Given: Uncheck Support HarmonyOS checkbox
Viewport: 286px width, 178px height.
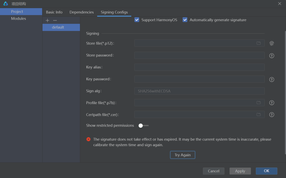Looking at the screenshot, I should 137,20.
